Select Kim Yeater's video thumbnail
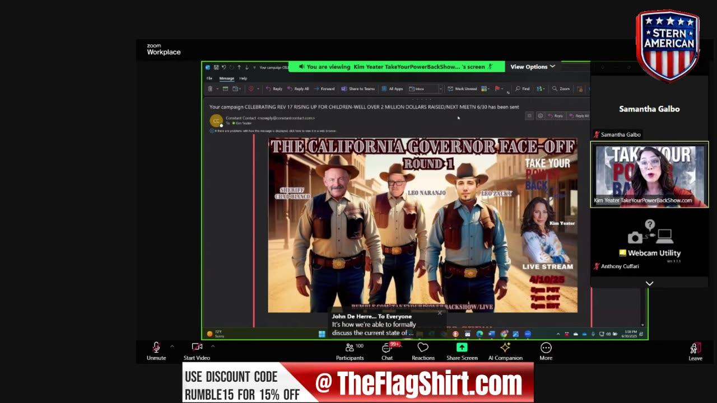The width and height of the screenshot is (717, 403). [x=649, y=175]
